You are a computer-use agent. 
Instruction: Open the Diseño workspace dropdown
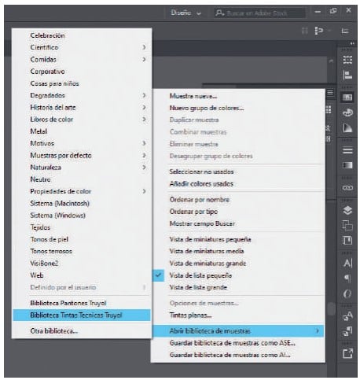(186, 13)
